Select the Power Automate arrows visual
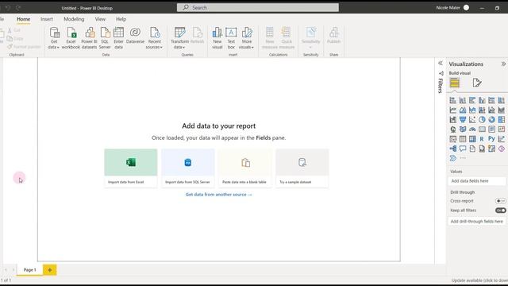 pos(453,158)
